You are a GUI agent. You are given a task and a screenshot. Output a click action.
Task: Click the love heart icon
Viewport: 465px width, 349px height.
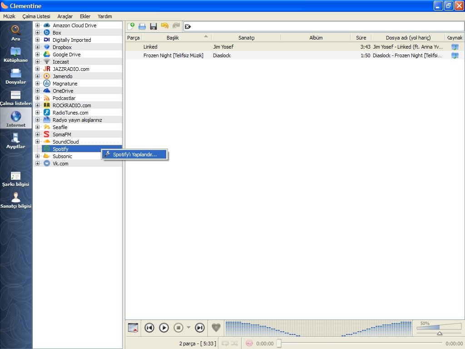click(216, 328)
